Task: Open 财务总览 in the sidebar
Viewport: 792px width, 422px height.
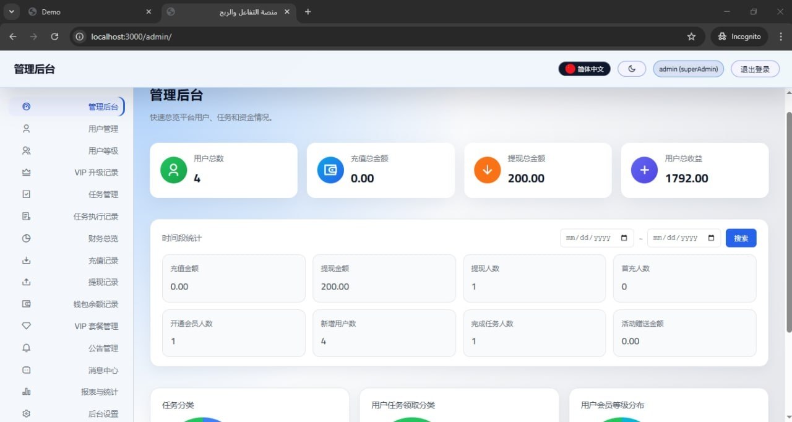Action: (103, 239)
